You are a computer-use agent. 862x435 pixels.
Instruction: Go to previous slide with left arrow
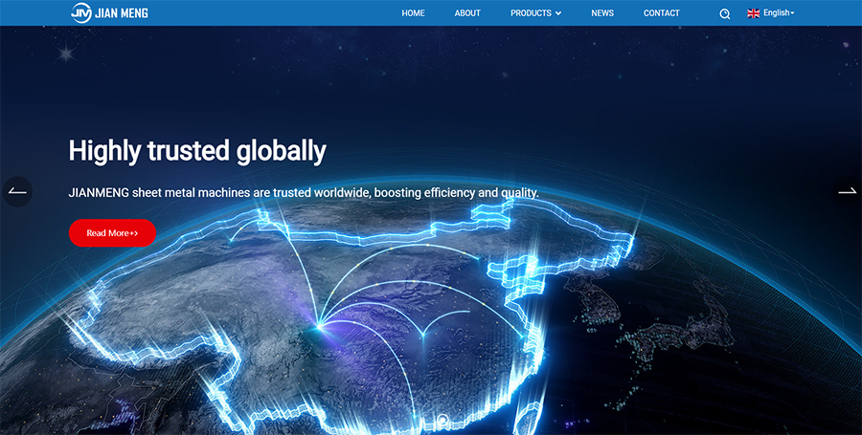click(x=17, y=191)
